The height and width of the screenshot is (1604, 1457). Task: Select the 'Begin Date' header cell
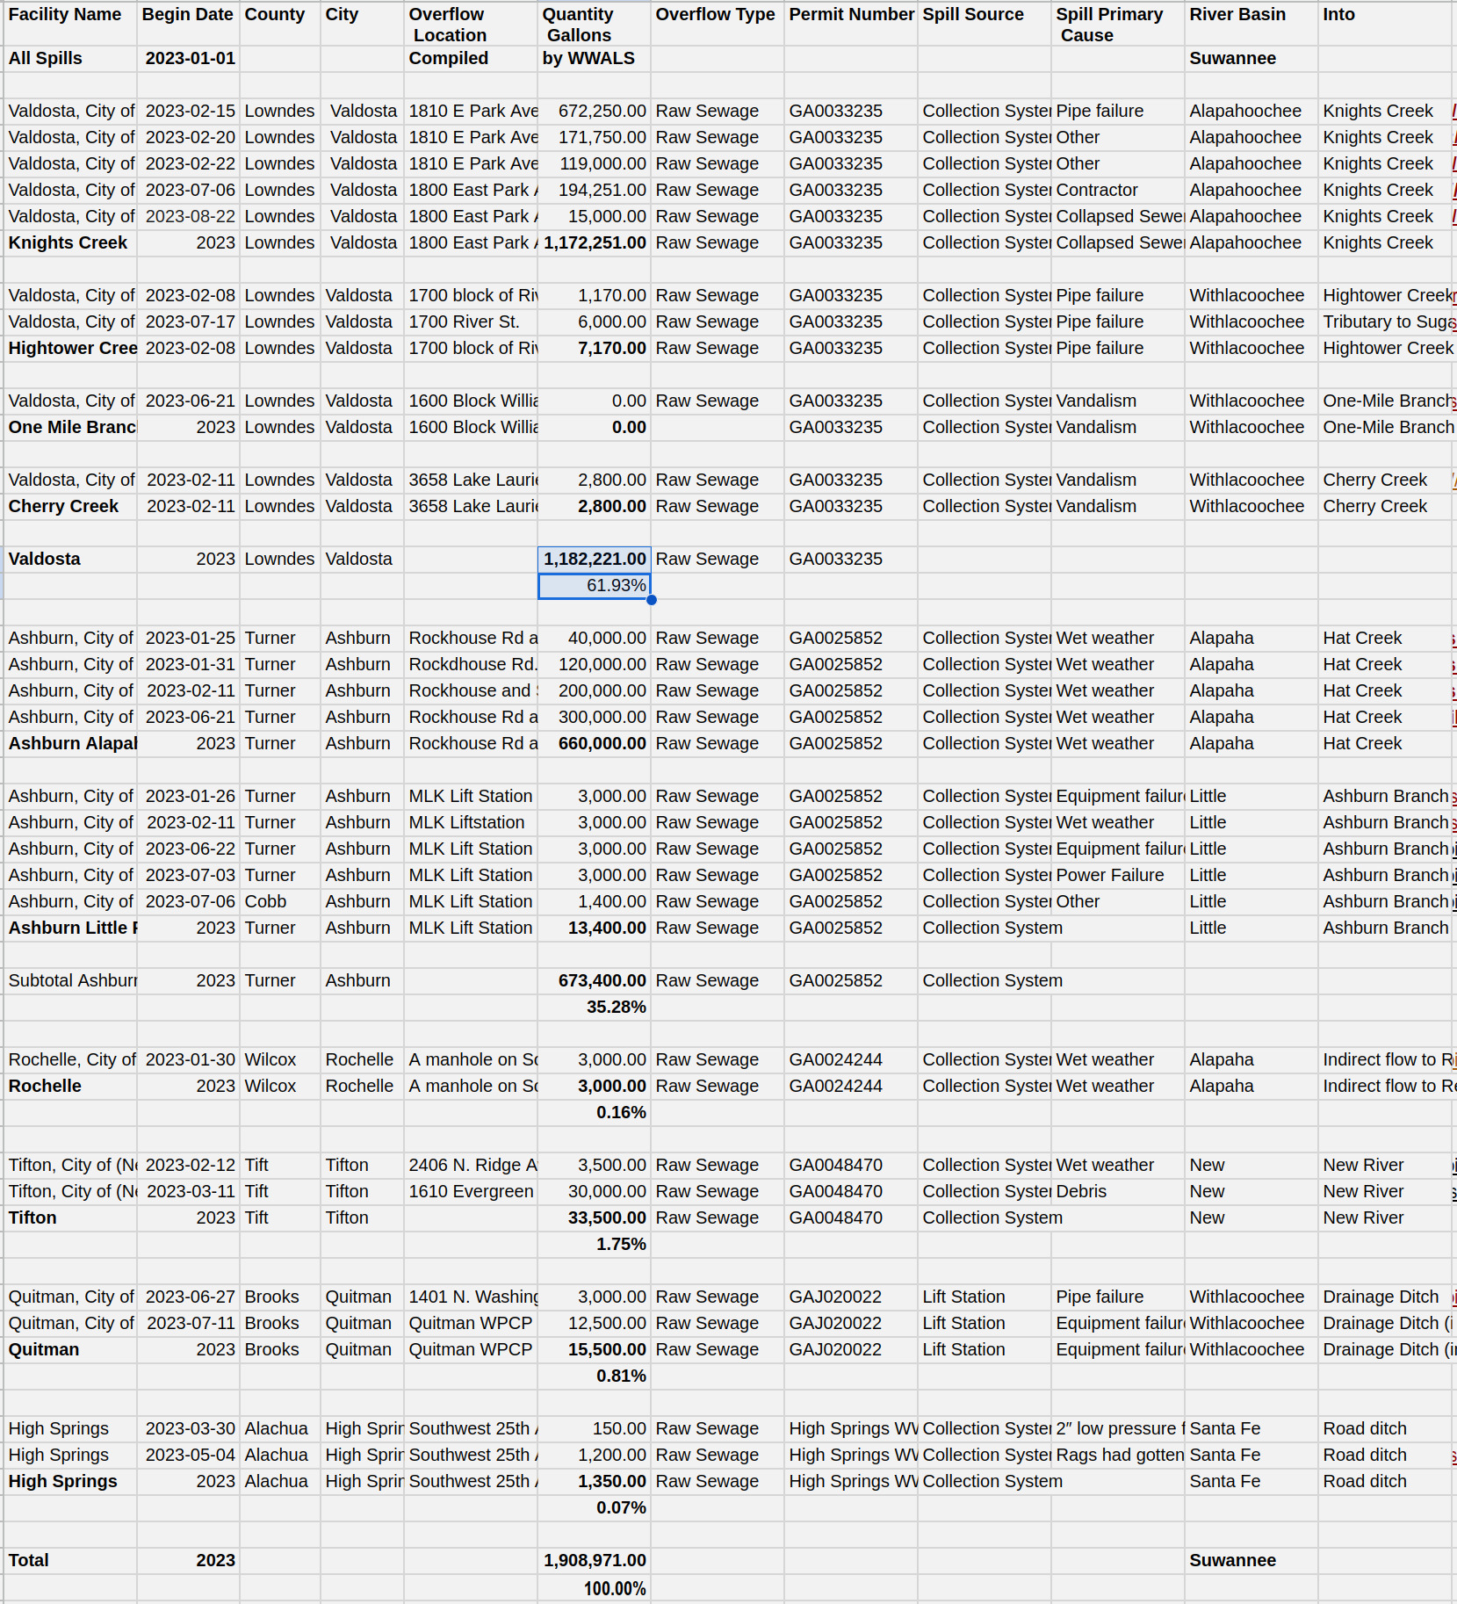[x=188, y=24]
